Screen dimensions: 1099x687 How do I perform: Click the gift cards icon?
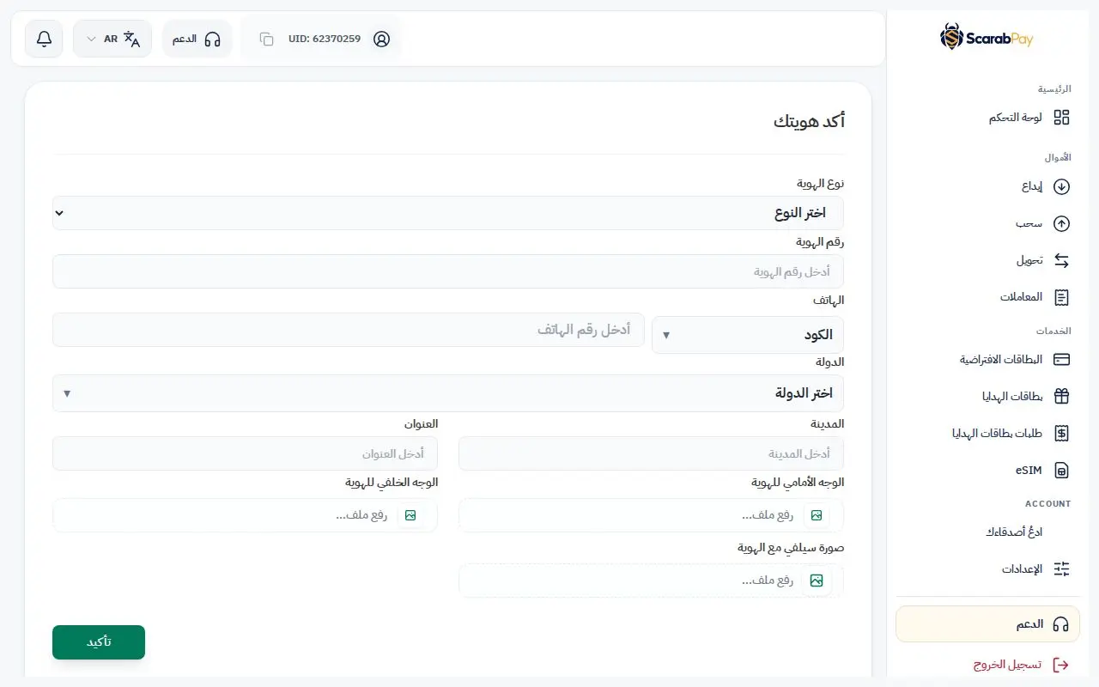1062,397
